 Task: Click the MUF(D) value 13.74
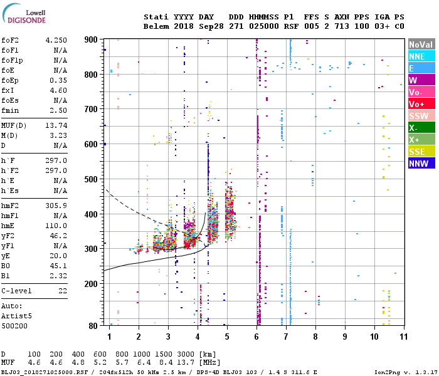click(56, 125)
